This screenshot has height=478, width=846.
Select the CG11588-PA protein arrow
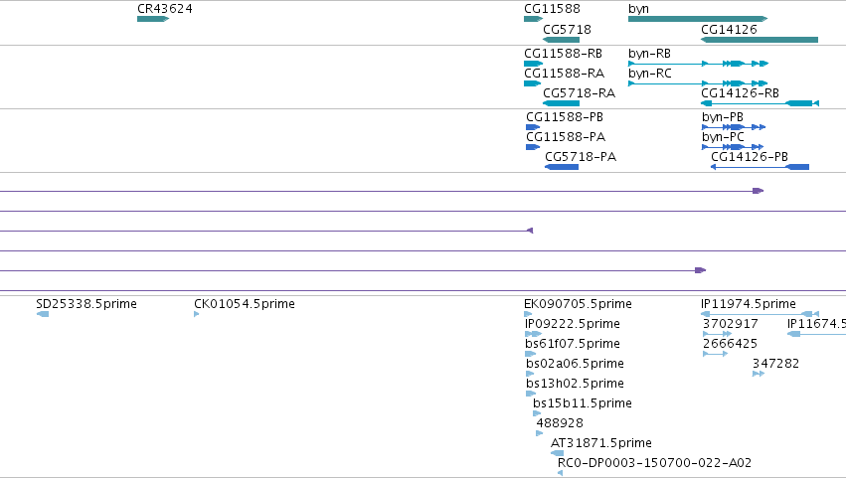pyautogui.click(x=533, y=147)
